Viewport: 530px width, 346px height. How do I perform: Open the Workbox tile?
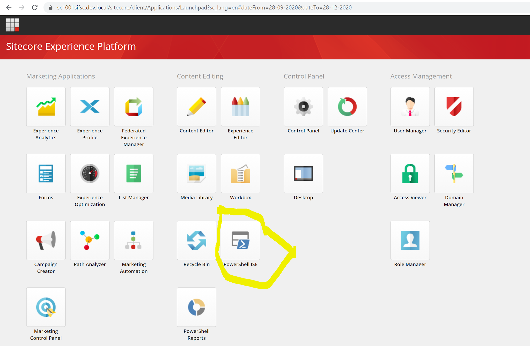click(x=241, y=174)
